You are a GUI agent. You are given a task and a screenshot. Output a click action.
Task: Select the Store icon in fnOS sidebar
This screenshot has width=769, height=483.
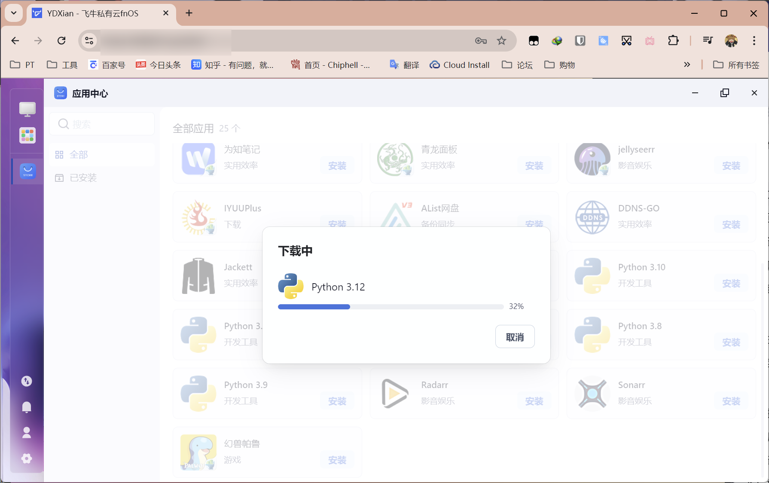point(28,171)
